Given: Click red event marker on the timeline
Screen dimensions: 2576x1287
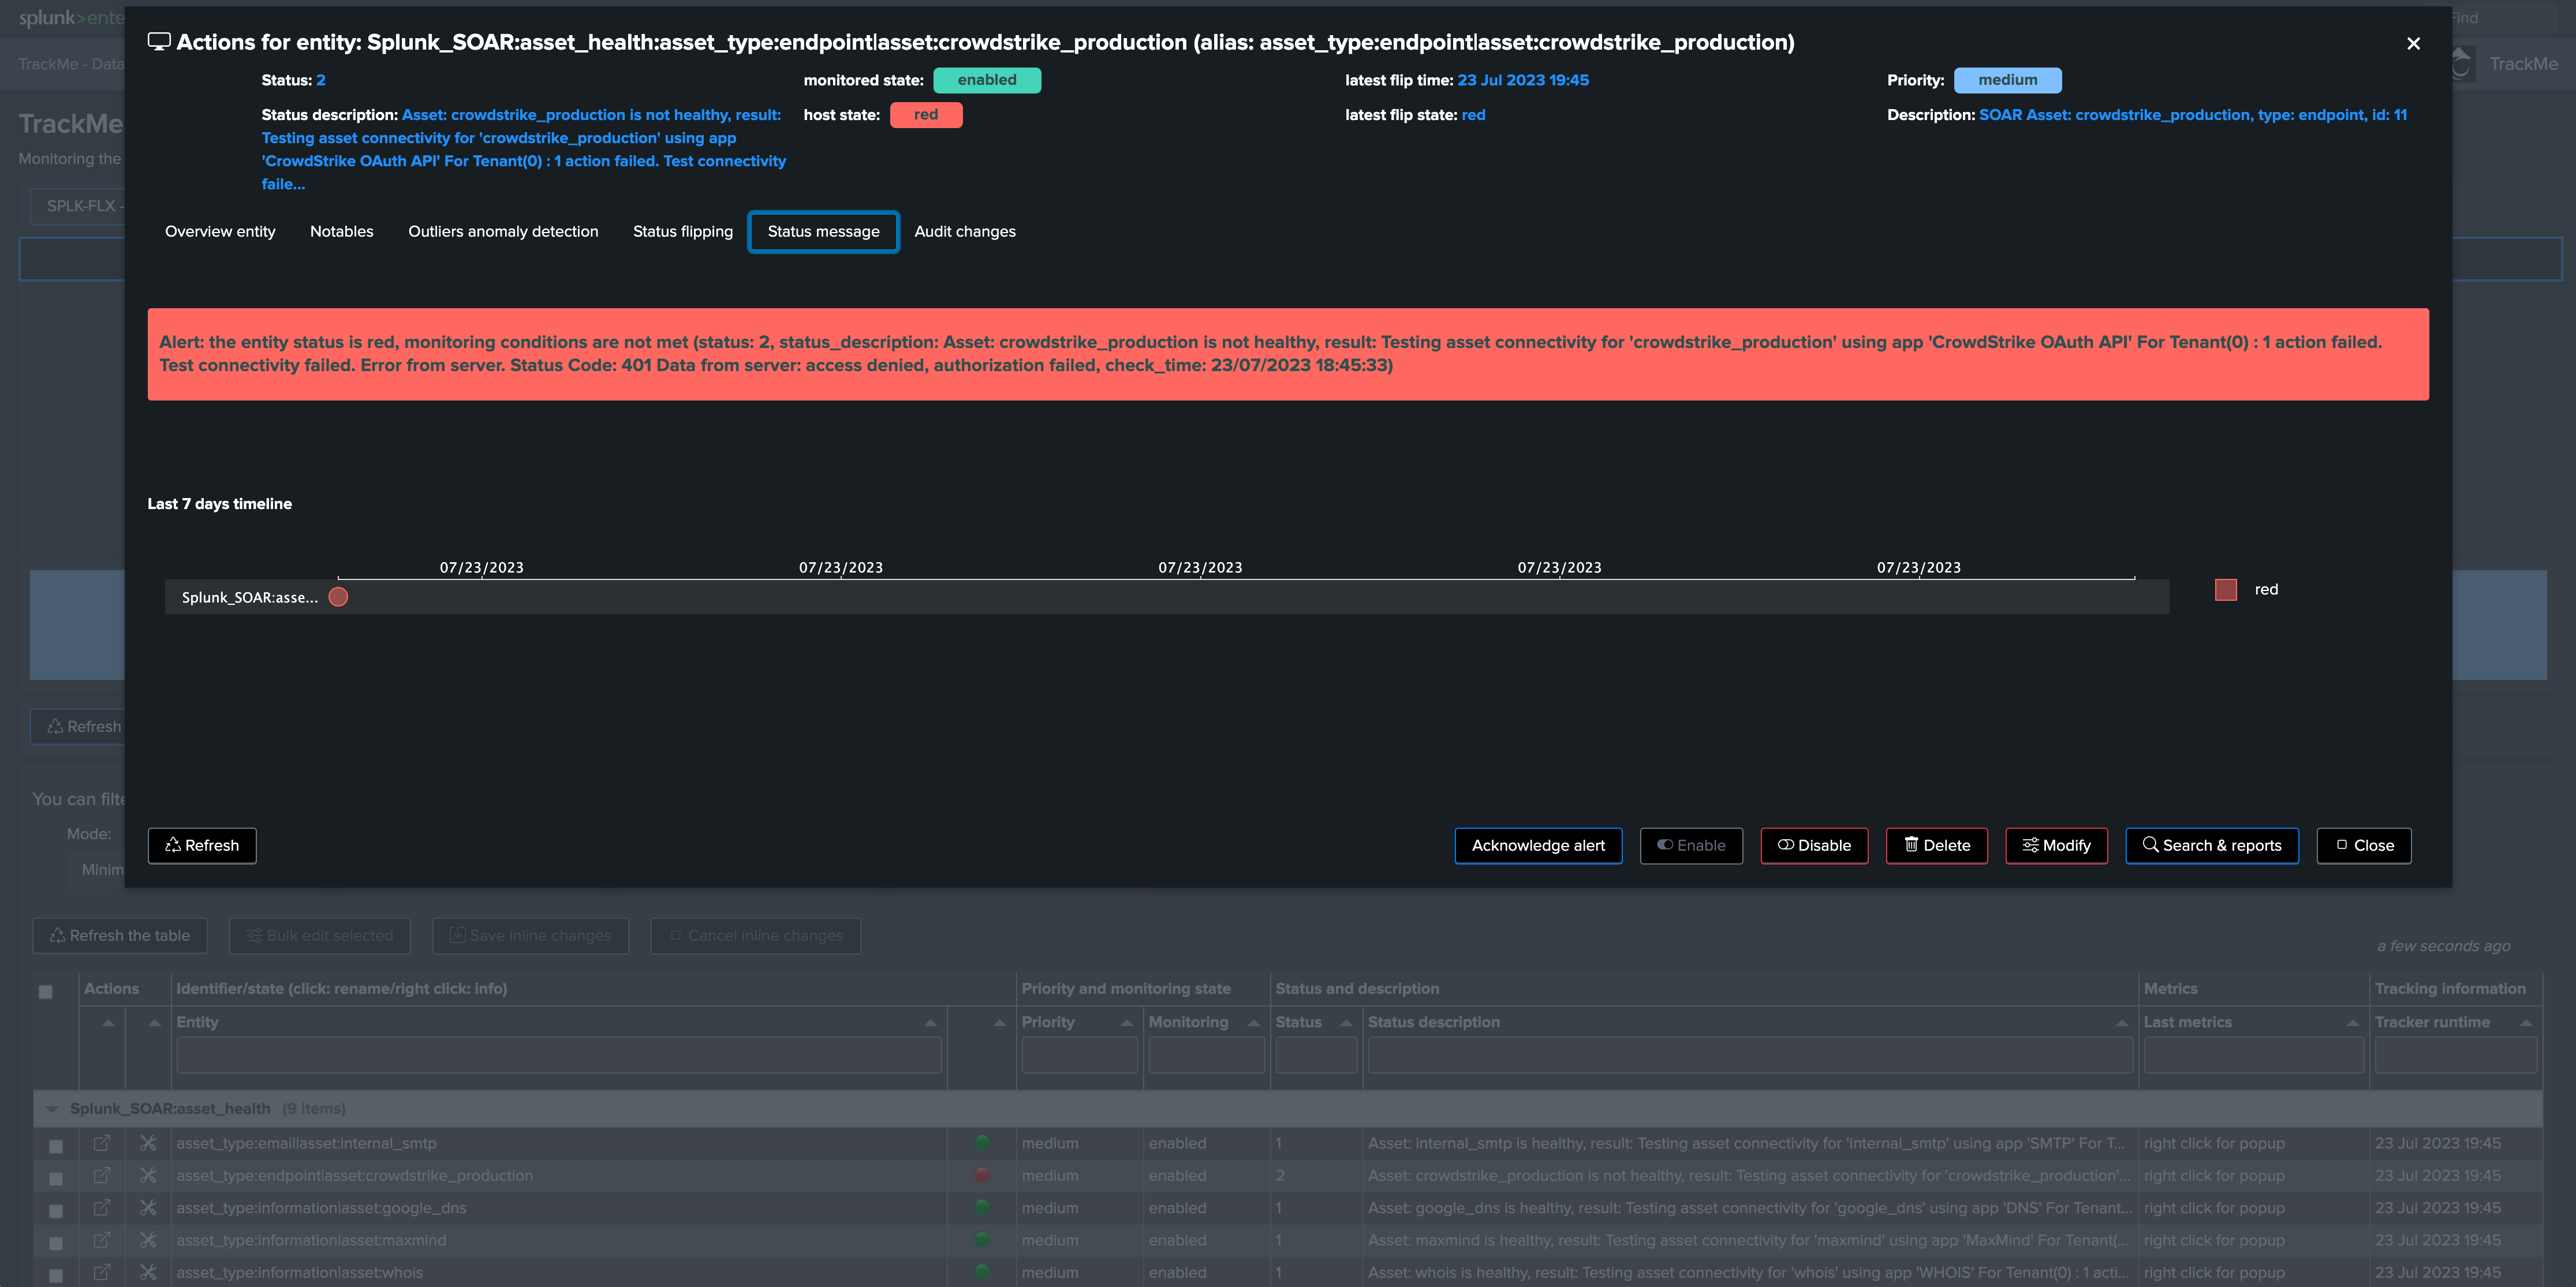Looking at the screenshot, I should 338,597.
